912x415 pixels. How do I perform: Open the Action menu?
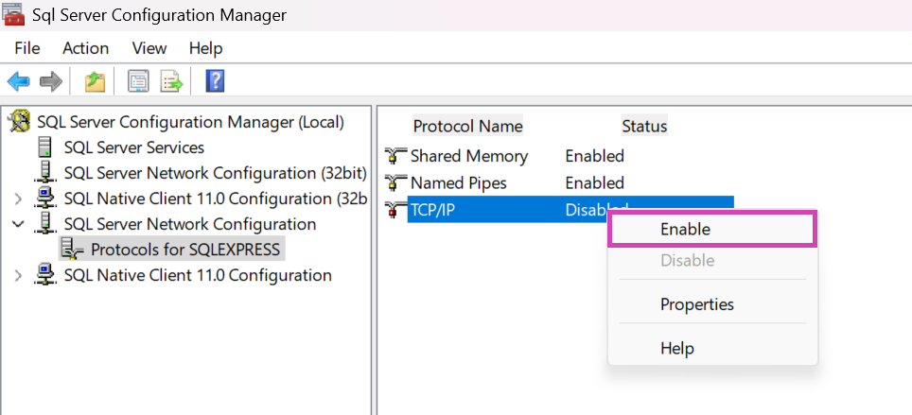click(x=85, y=48)
